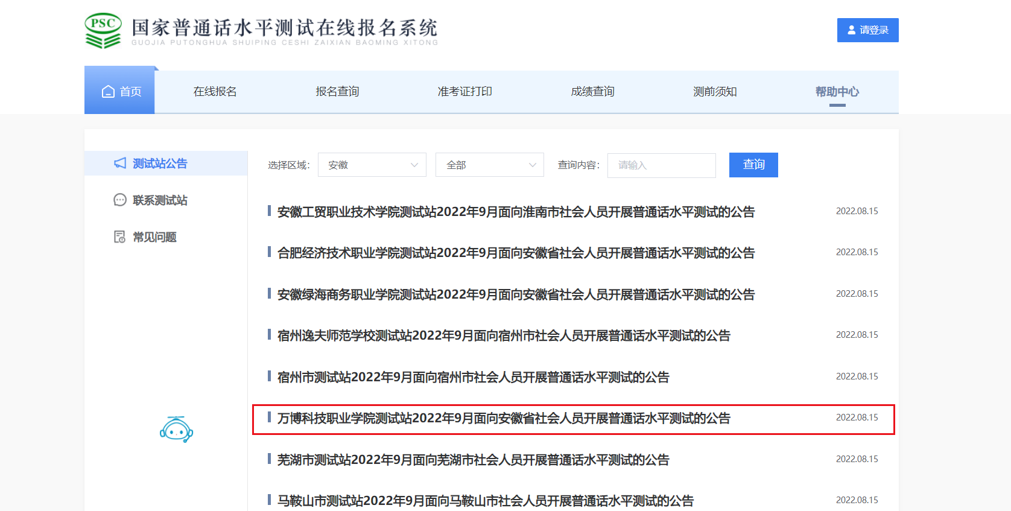Viewport: 1011px width, 511px height.
Task: Open the 马鞍山市测试站 announcement
Action: (x=486, y=501)
